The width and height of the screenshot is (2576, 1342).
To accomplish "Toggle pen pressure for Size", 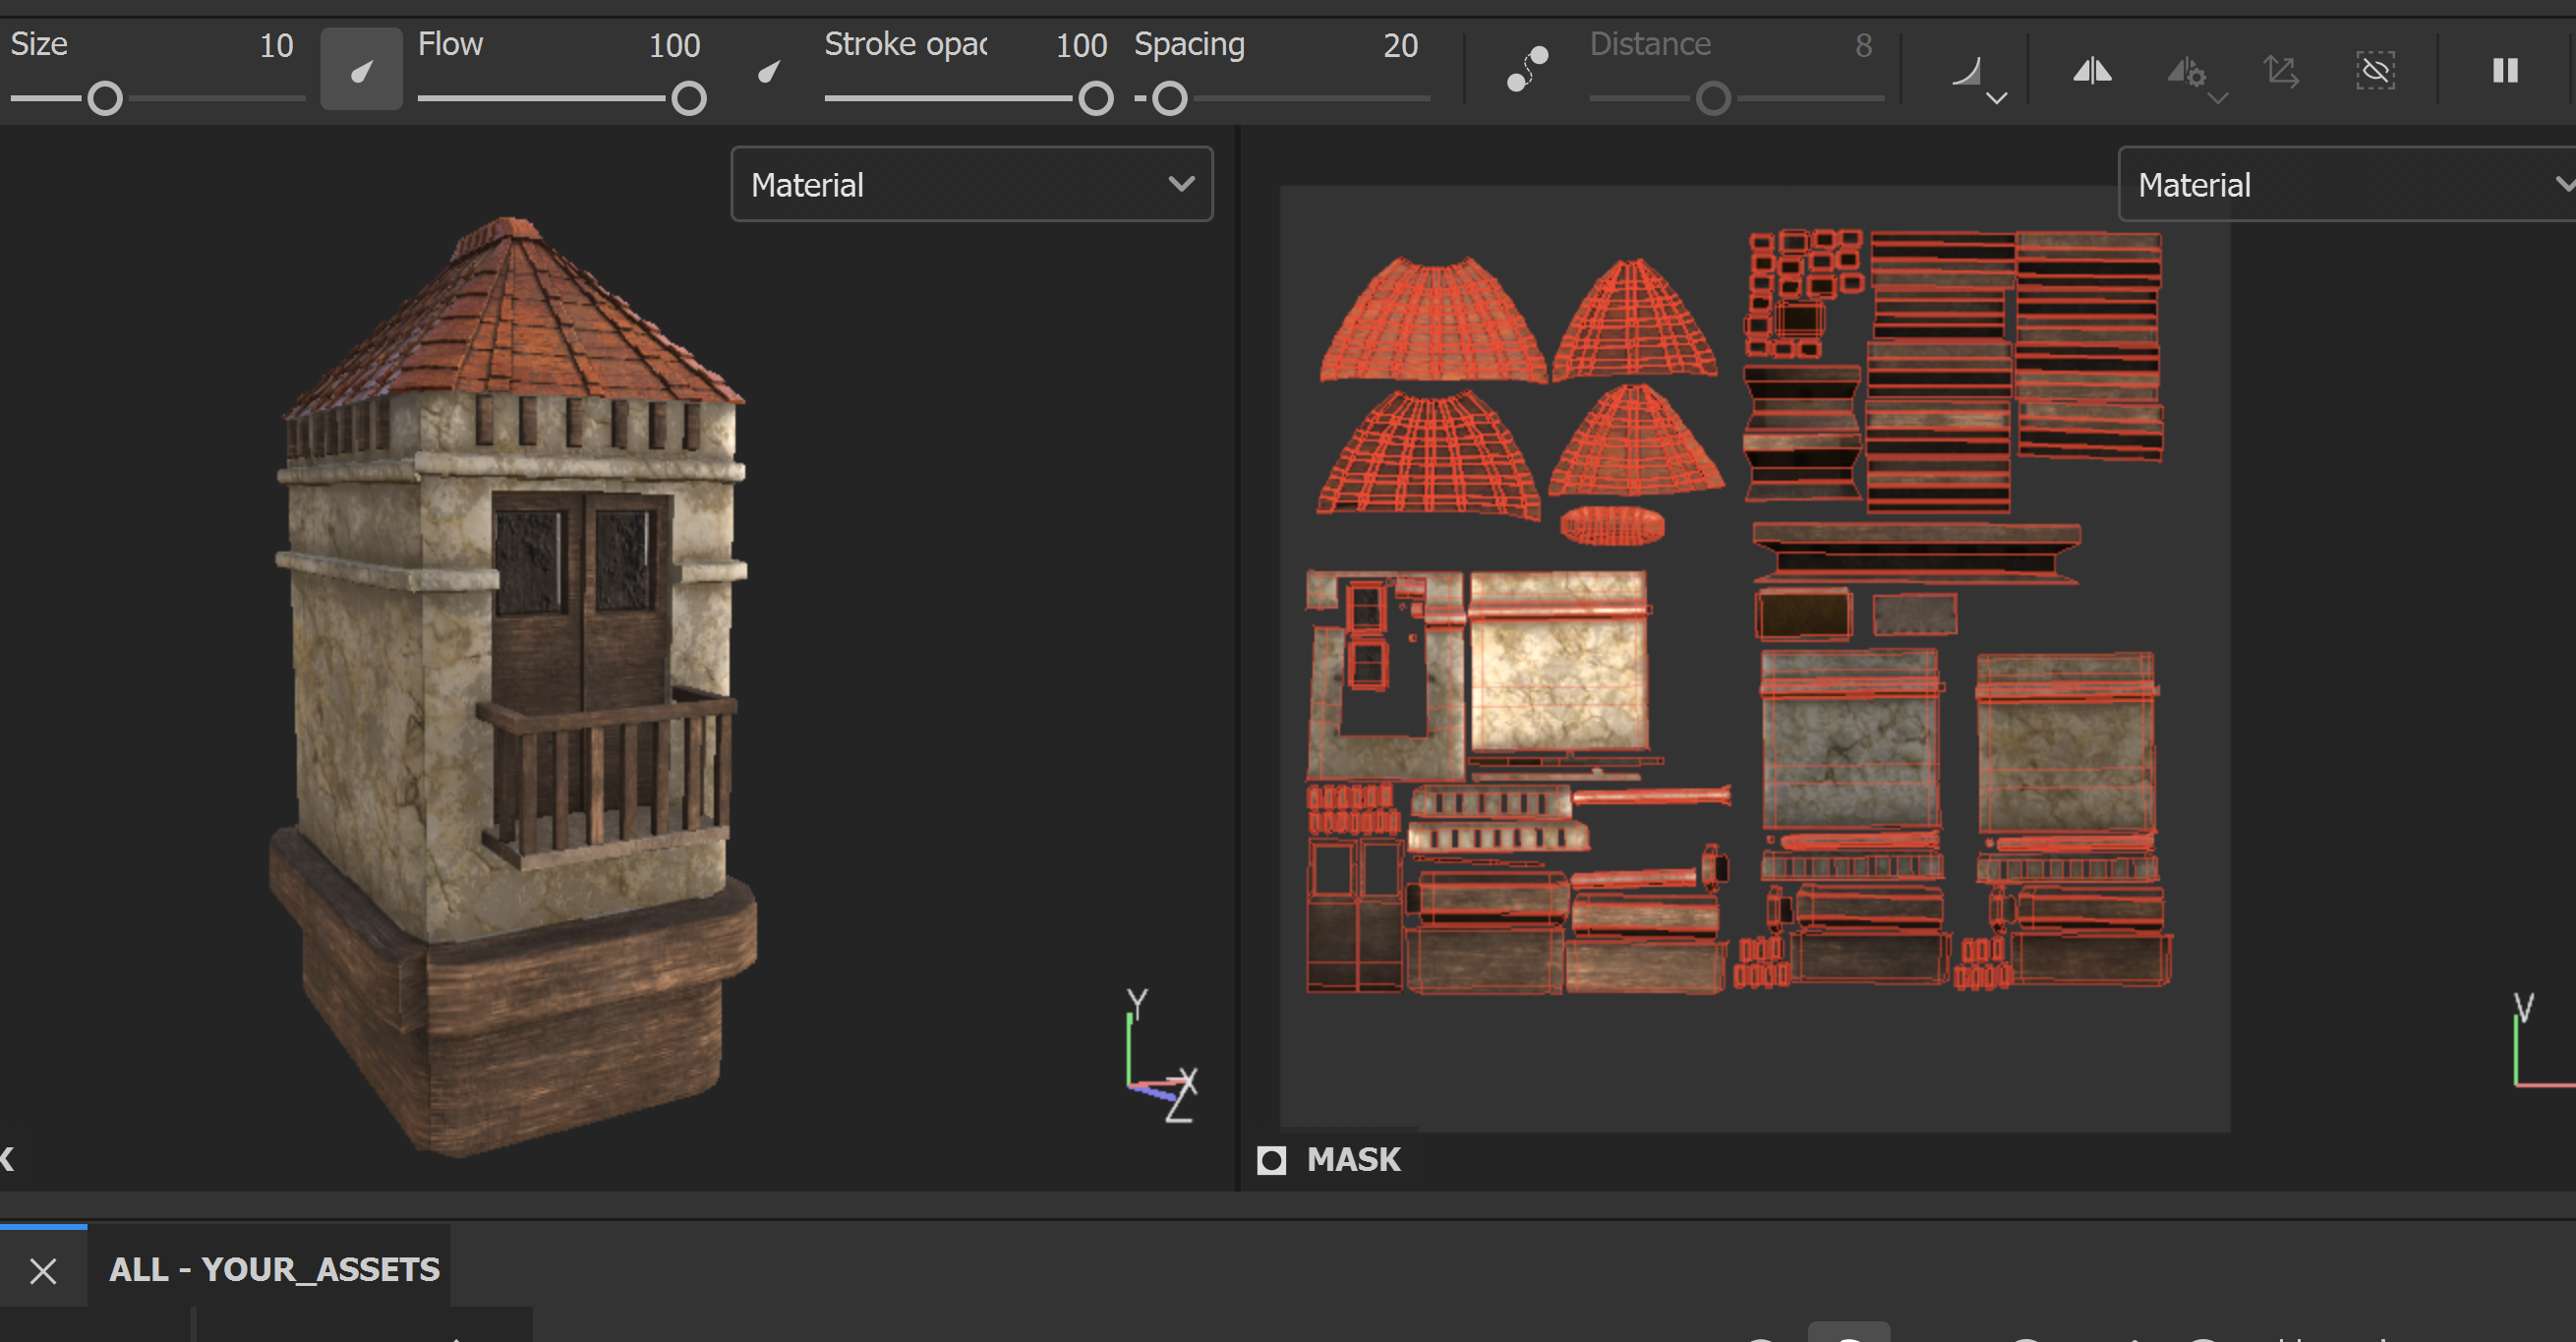I will coord(361,69).
